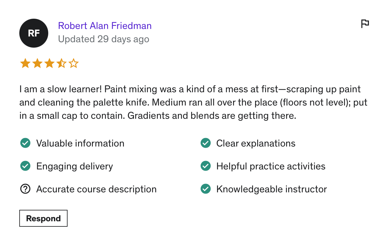
Task: Click the 'Valuable information' label
Action: (x=80, y=143)
